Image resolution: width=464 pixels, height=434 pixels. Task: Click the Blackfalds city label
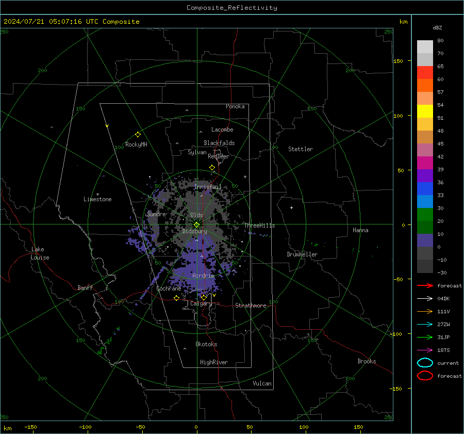point(219,143)
